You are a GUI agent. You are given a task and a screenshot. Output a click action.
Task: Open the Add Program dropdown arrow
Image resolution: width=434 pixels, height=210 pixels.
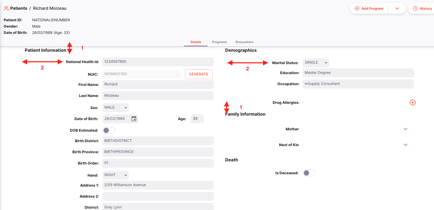click(x=397, y=8)
